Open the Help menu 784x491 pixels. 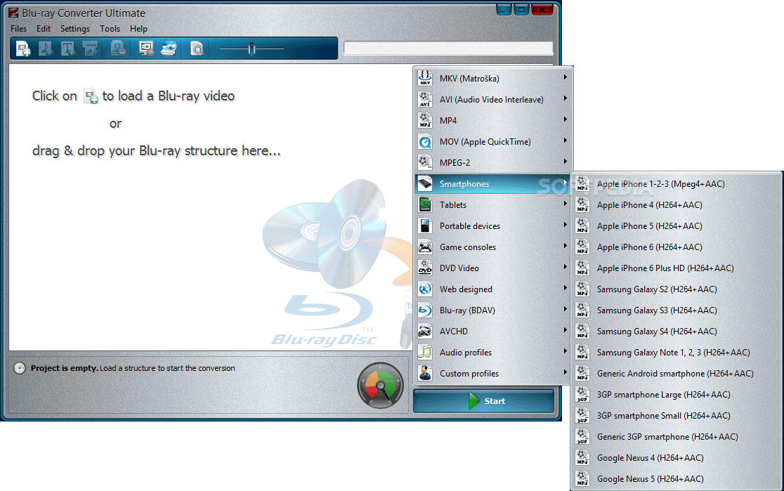click(138, 29)
